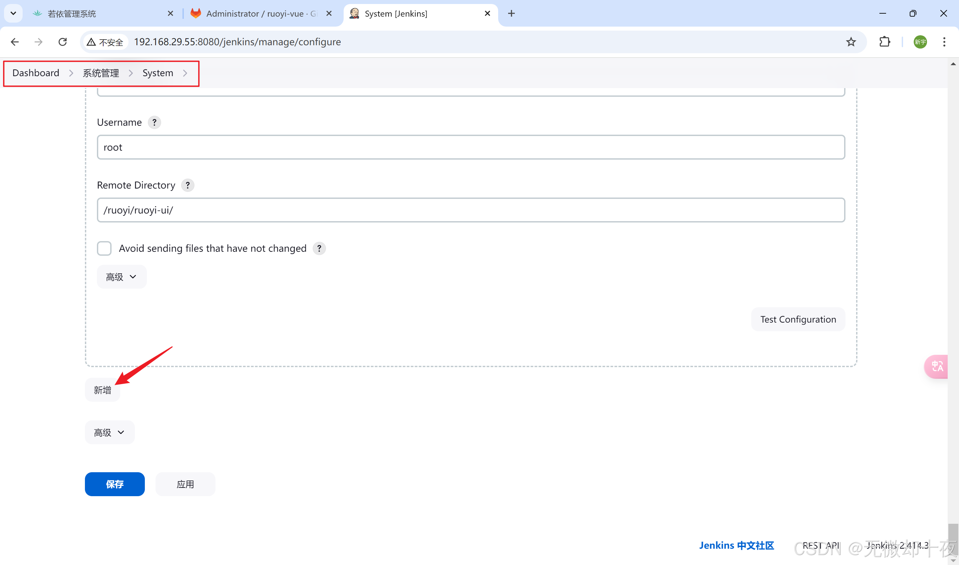This screenshot has width=959, height=565.
Task: Open the Remote Directory help icon
Action: click(187, 185)
